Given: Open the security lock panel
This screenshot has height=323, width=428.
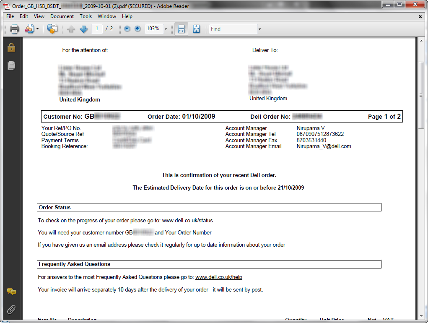Looking at the screenshot, I should [x=11, y=47].
